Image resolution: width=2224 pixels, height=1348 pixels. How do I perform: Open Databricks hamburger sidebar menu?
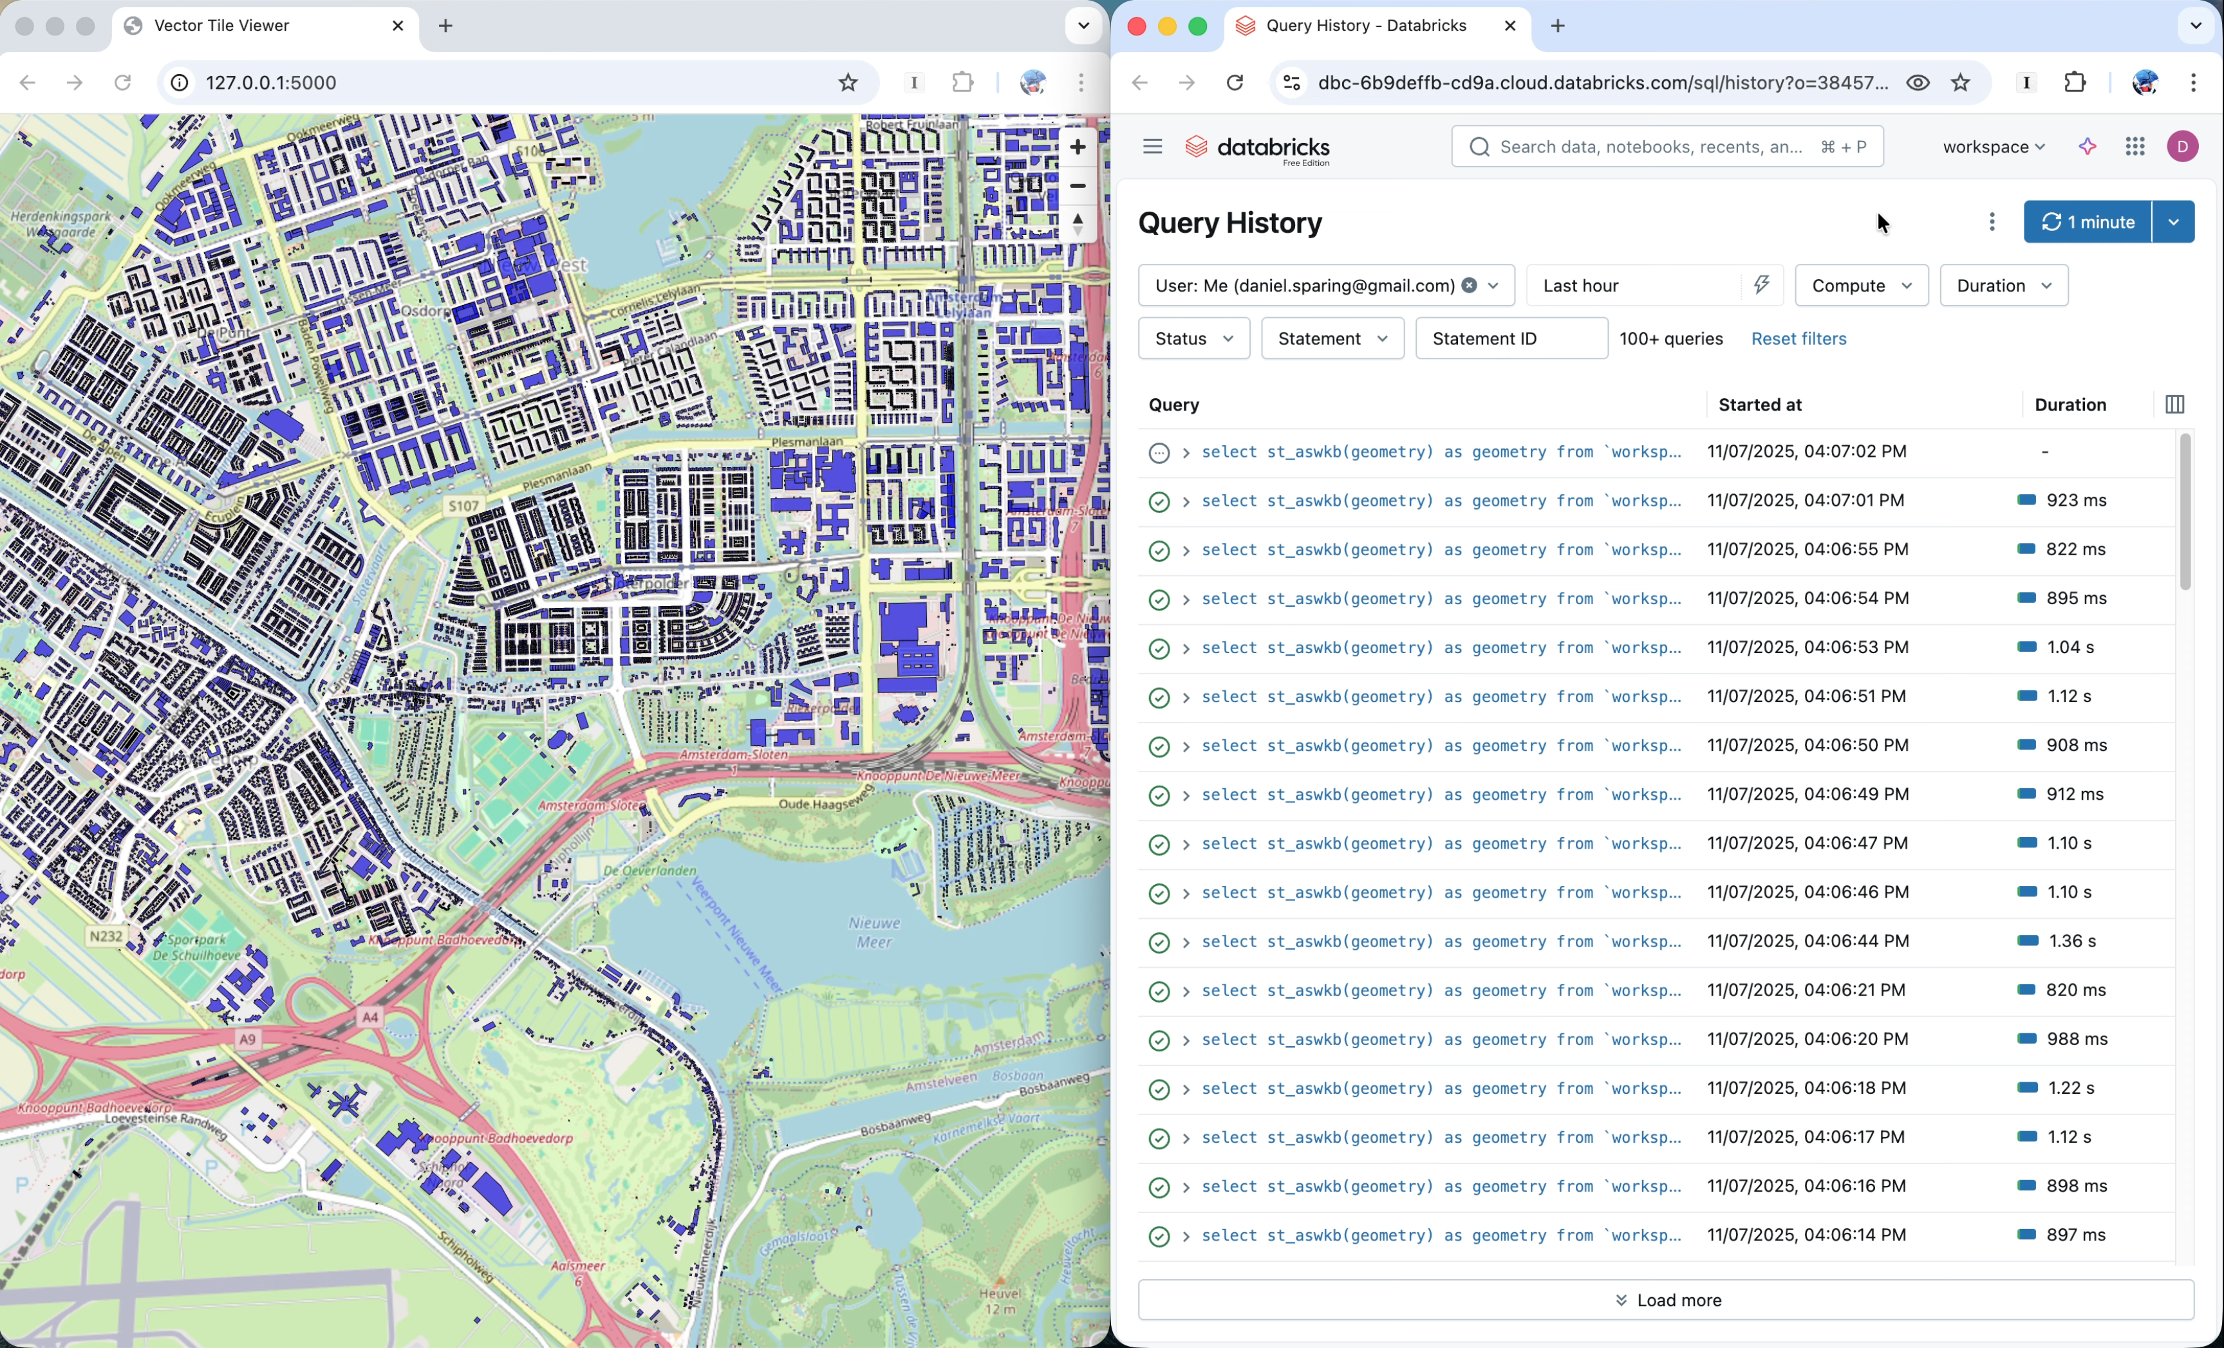(1152, 147)
